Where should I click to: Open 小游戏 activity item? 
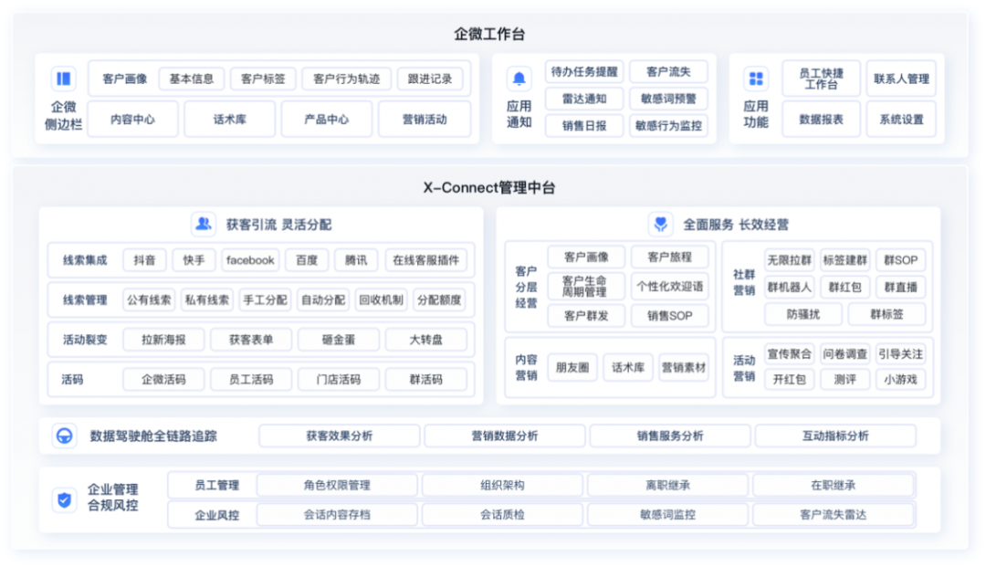(900, 379)
